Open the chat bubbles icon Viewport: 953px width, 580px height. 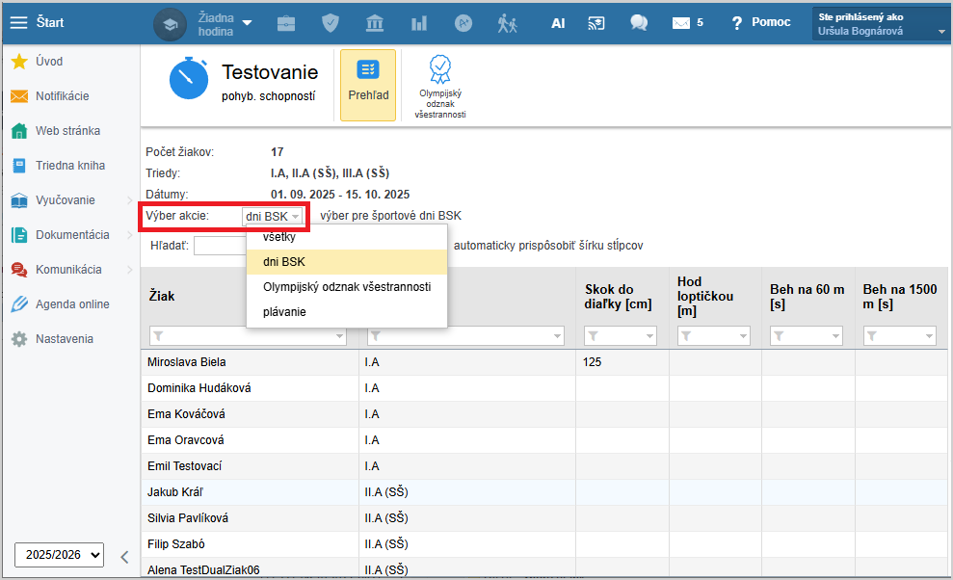coord(638,23)
